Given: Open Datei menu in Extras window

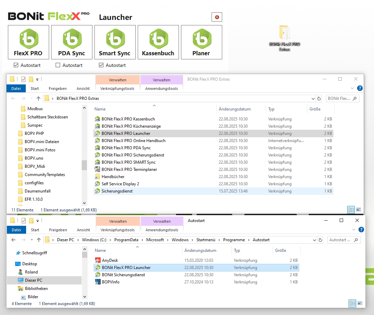Looking at the screenshot, I should pyautogui.click(x=16, y=89).
